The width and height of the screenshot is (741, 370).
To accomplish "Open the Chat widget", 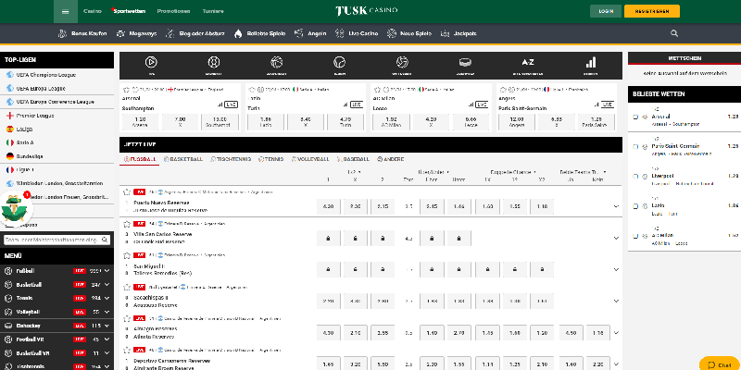I will tap(720, 364).
